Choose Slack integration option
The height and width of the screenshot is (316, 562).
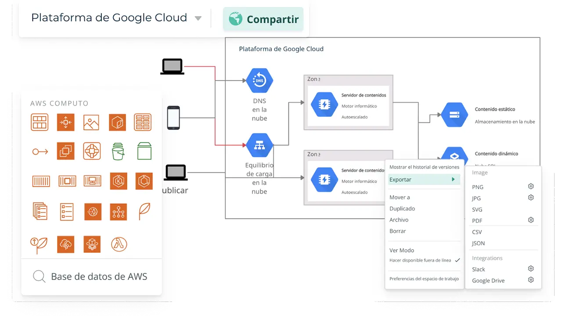479,269
